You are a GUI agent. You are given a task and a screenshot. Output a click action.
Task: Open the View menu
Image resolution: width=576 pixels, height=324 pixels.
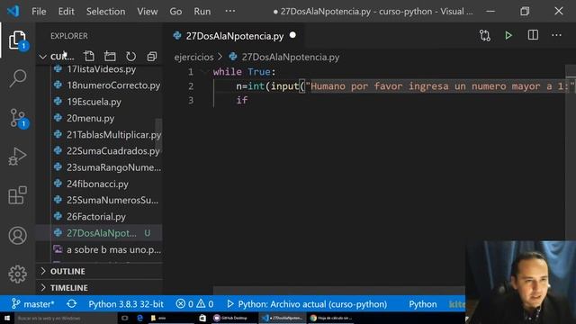pyautogui.click(x=148, y=12)
